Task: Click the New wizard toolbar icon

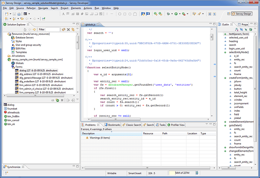Action: (x=7, y=14)
